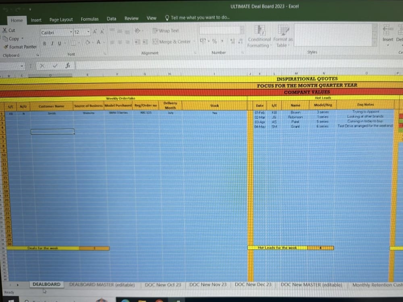This screenshot has height=302, width=403.
Task: Open Conditional Formatting menu
Action: tap(259, 37)
